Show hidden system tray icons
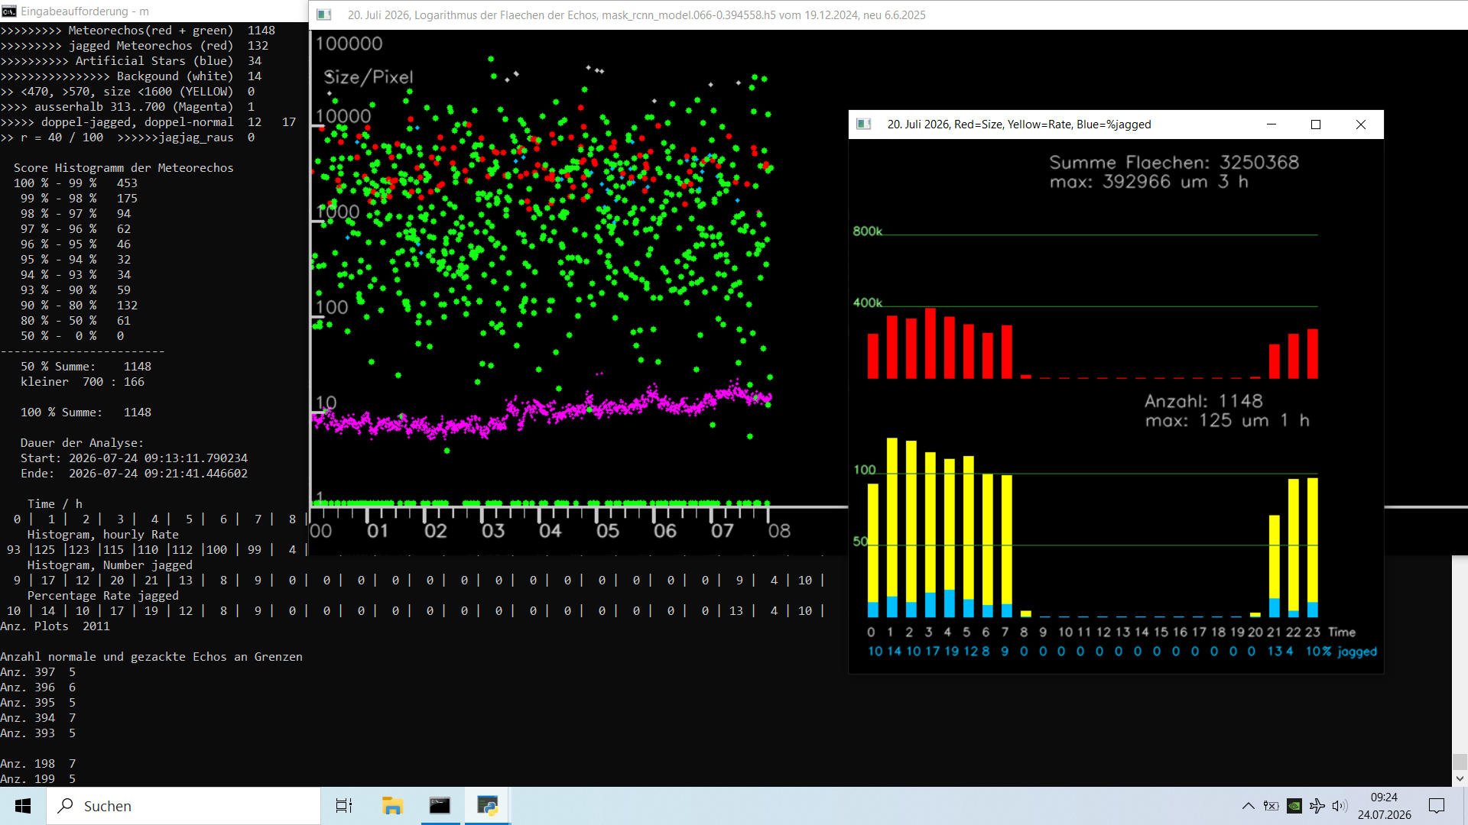1468x825 pixels. point(1248,806)
